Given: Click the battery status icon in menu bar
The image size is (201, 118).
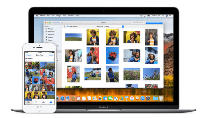Looking at the screenshot, I should [x=148, y=16].
